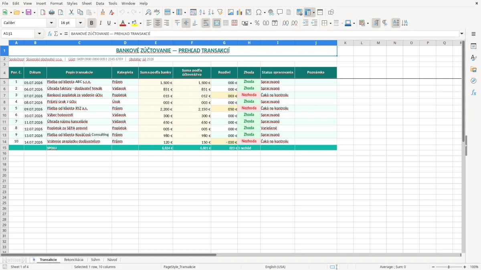
Task: Switch to the Súhrn sheet tab
Action: (95, 260)
